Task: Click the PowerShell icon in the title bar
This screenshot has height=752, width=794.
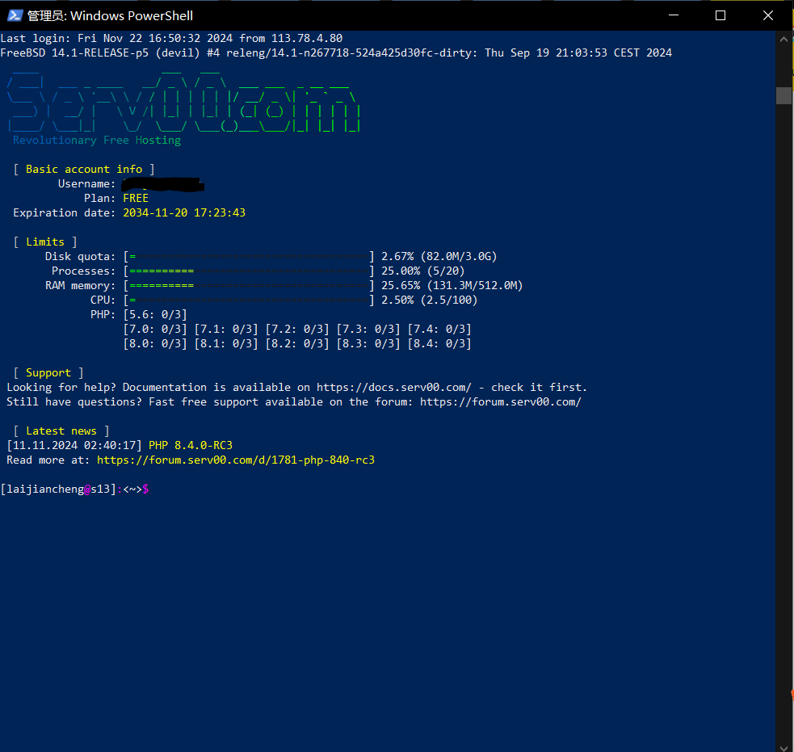Action: click(15, 15)
